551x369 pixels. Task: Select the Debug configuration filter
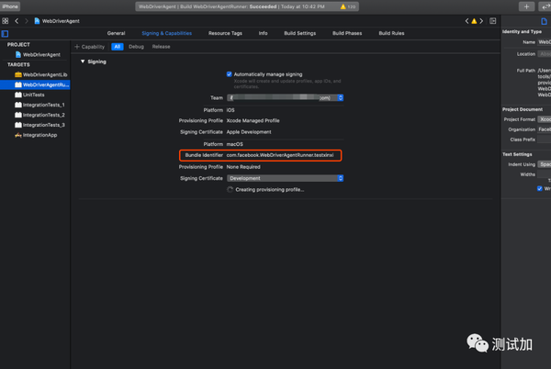coord(136,46)
